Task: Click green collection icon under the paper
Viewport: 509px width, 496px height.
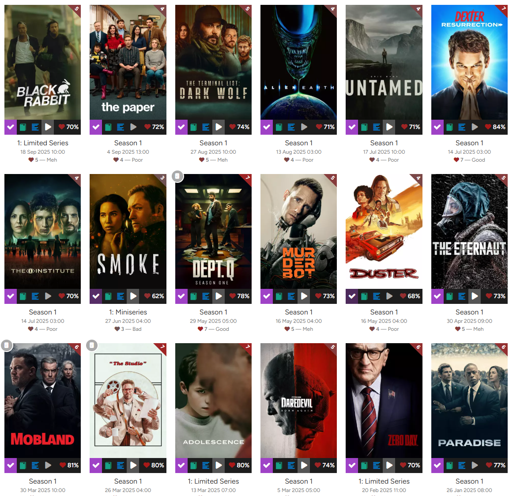Action: [x=108, y=127]
